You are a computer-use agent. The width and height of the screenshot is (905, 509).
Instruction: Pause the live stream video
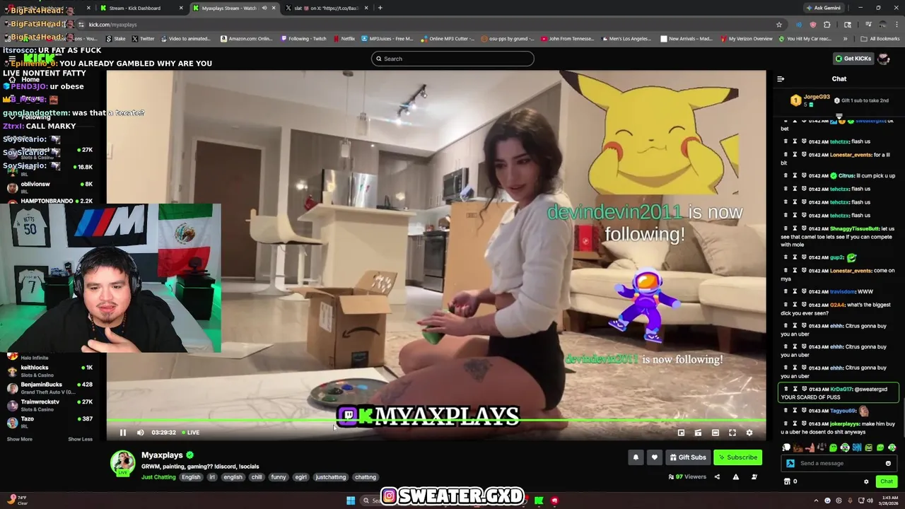[122, 433]
